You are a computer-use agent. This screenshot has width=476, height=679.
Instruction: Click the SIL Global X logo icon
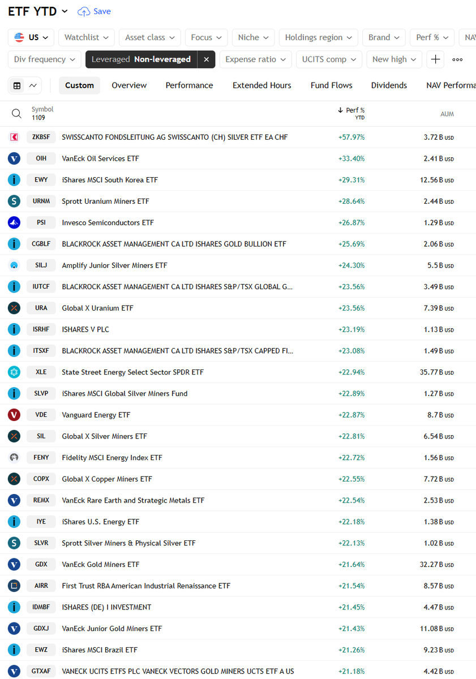tap(14, 436)
